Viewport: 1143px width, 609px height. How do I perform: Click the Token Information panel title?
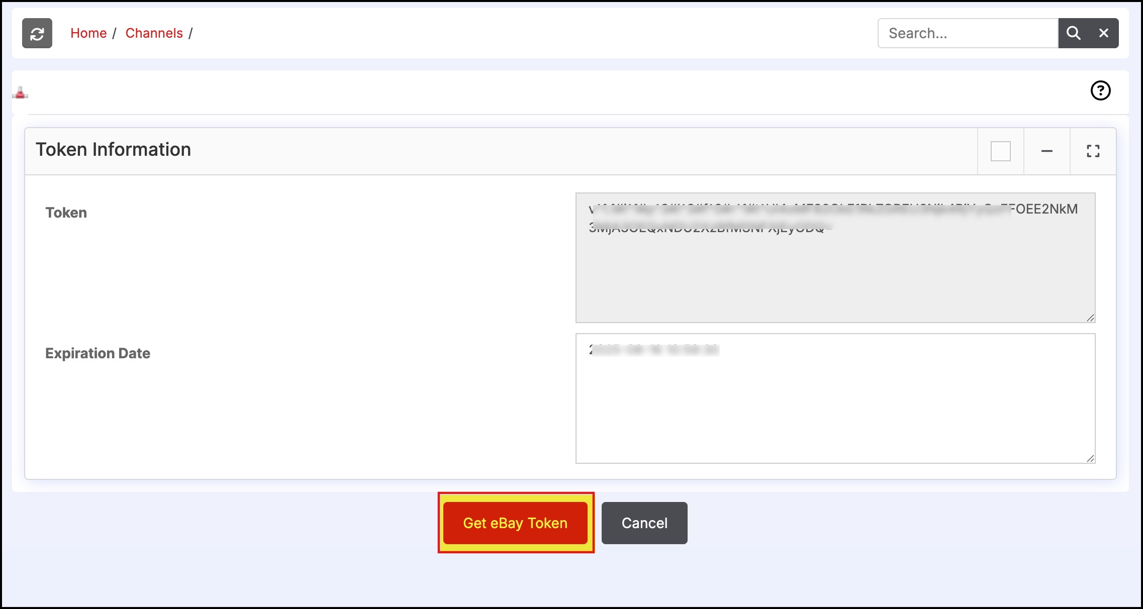click(x=113, y=150)
